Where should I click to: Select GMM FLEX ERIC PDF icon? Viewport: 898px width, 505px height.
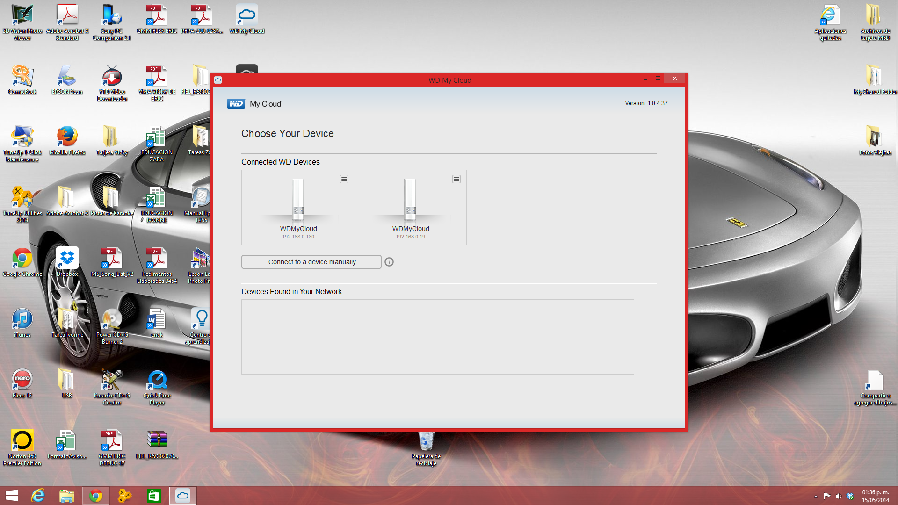[157, 19]
